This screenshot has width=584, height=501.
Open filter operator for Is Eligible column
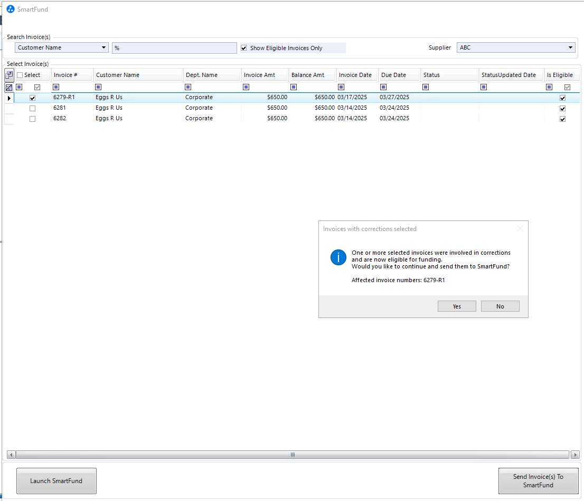[549, 87]
